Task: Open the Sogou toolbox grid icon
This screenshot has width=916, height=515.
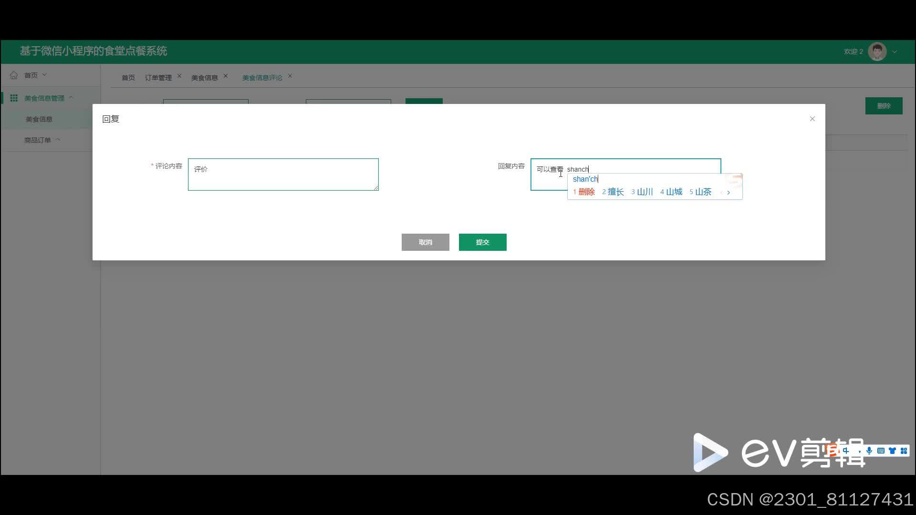Action: click(904, 451)
